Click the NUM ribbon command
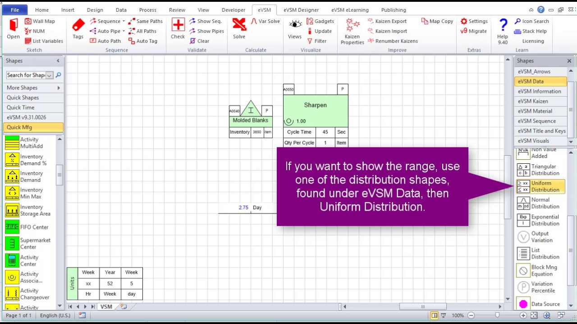Image resolution: width=577 pixels, height=324 pixels. coord(35,31)
